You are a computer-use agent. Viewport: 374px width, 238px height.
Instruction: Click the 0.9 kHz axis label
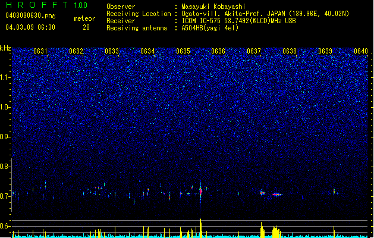tap(5, 136)
